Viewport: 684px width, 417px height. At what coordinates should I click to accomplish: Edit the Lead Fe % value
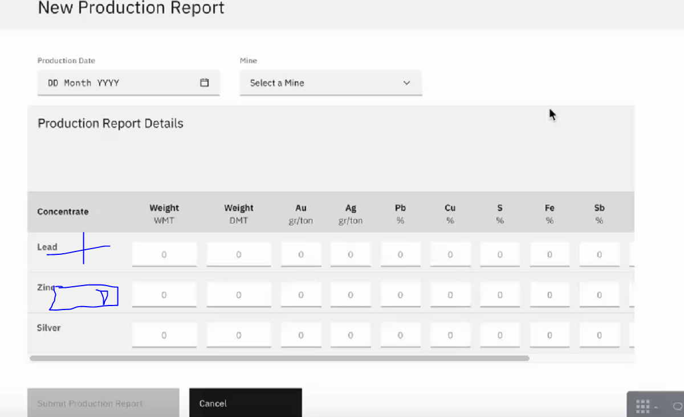click(549, 254)
